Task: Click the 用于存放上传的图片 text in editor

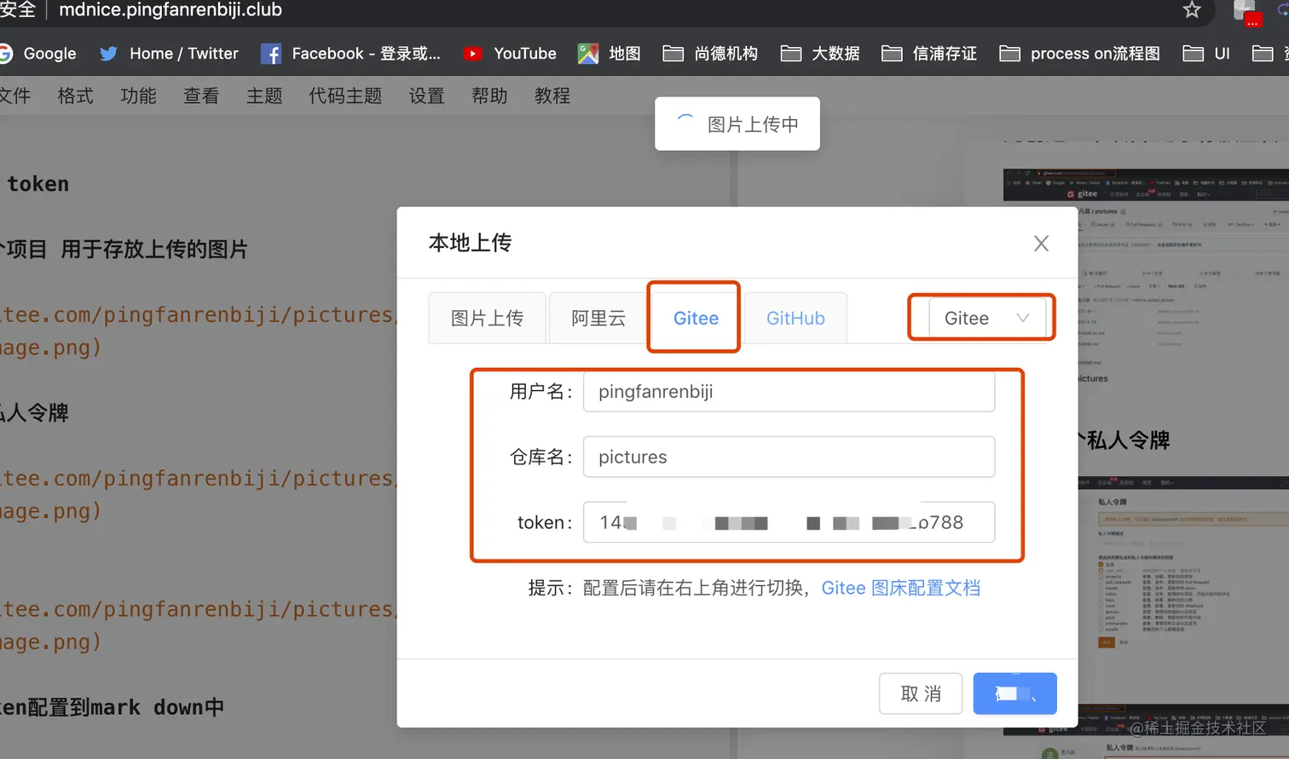Action: (154, 250)
